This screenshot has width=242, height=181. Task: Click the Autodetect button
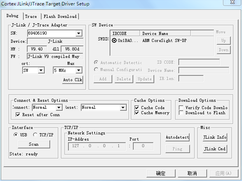point(178,137)
